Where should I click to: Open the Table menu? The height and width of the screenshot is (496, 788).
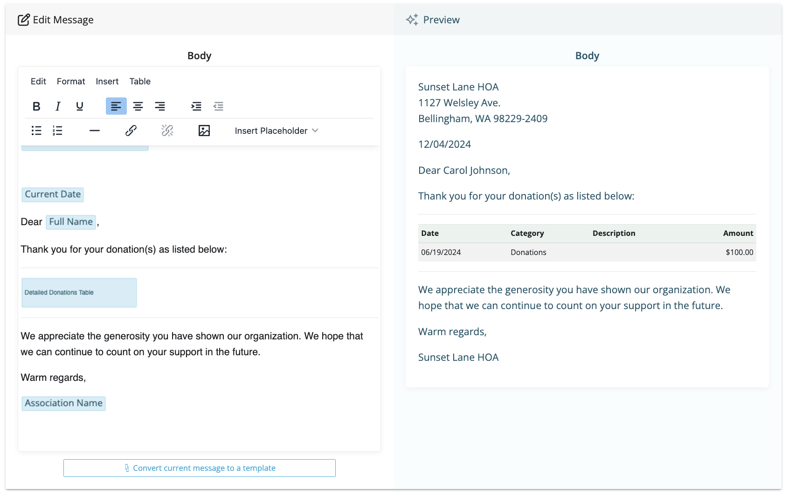(x=140, y=81)
